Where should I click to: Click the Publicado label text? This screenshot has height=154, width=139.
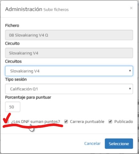tap(124, 121)
